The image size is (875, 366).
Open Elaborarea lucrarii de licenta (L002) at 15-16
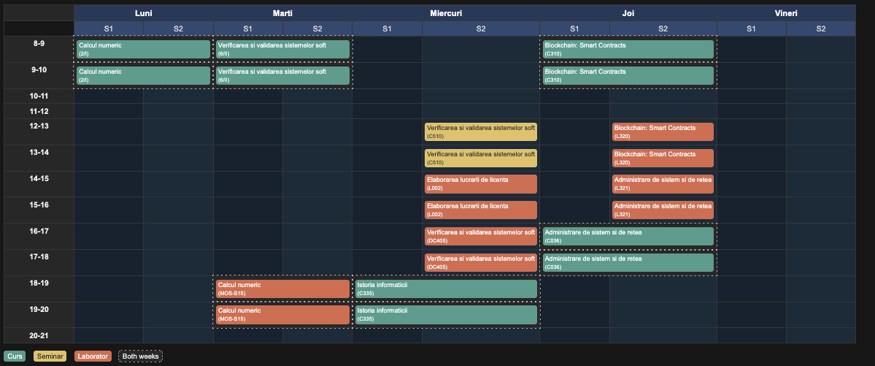(480, 210)
